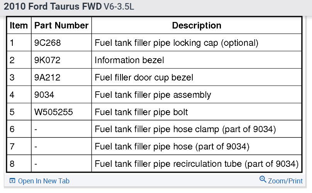Click the Information bezel description
Viewport: 312px width, 193px height.
129,60
